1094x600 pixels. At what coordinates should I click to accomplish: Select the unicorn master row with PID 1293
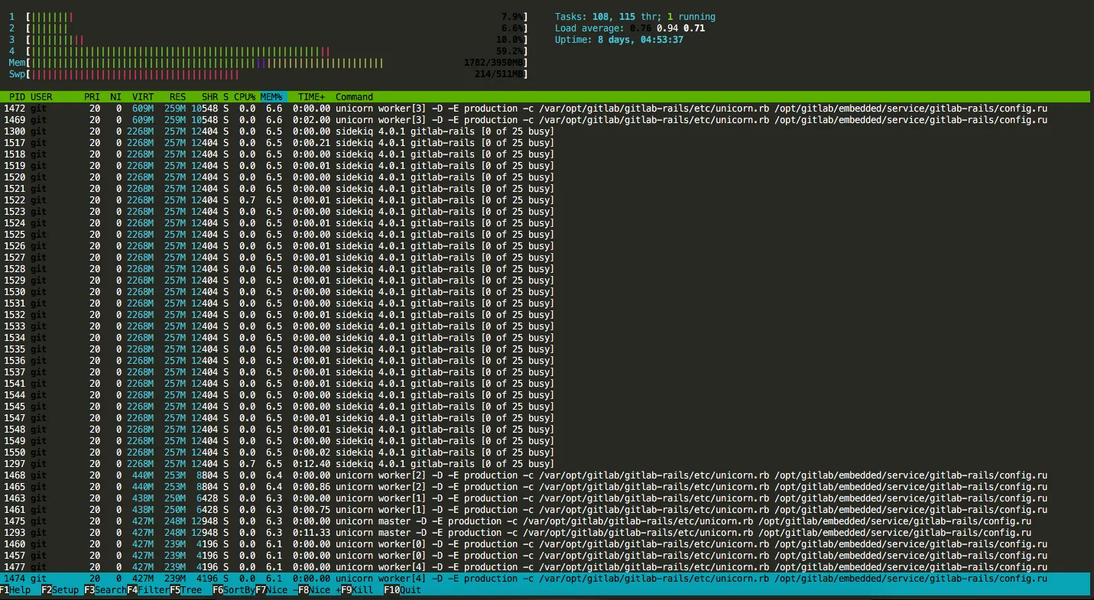click(x=547, y=533)
